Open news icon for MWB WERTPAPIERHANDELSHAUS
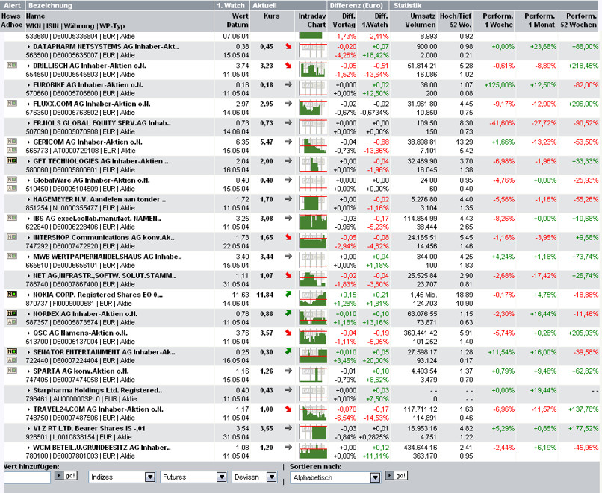This screenshot has height=493, width=602. coord(12,256)
